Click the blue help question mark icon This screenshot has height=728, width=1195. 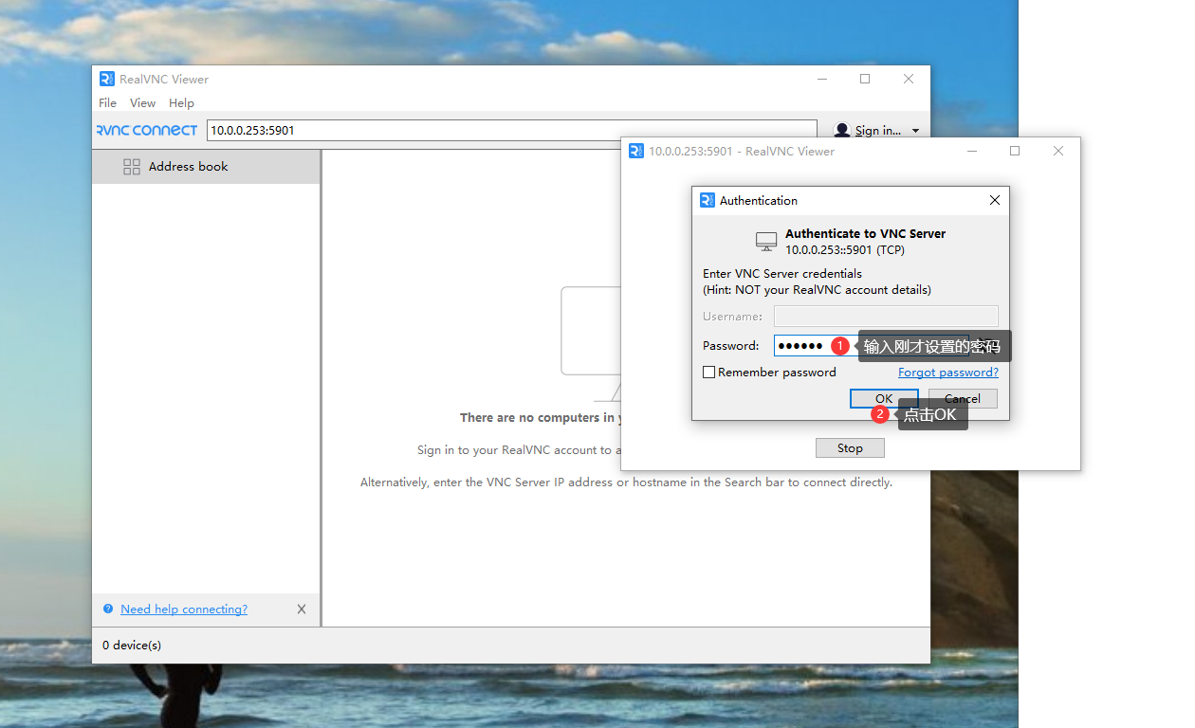pos(108,610)
